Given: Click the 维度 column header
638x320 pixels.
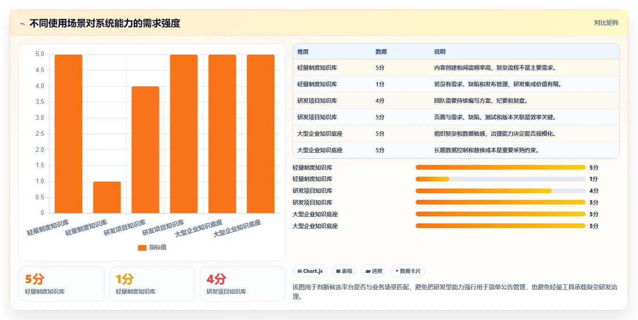Looking at the screenshot, I should tap(303, 52).
